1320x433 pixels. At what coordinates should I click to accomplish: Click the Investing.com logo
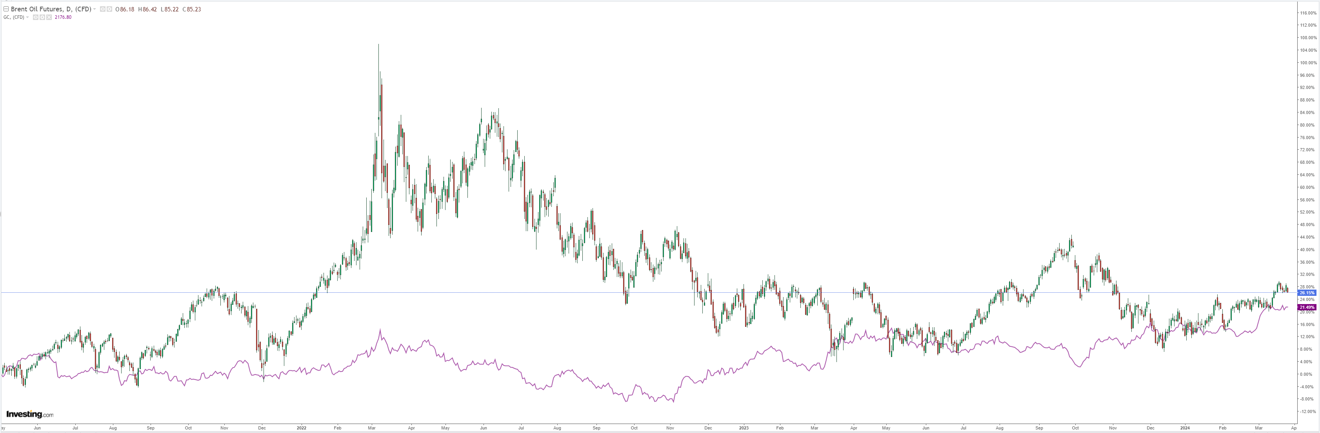click(30, 415)
